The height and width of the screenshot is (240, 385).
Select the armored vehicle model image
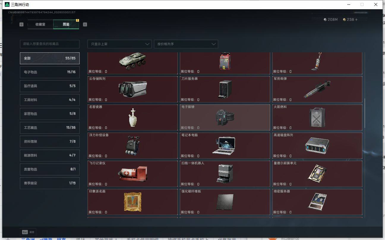click(x=132, y=61)
